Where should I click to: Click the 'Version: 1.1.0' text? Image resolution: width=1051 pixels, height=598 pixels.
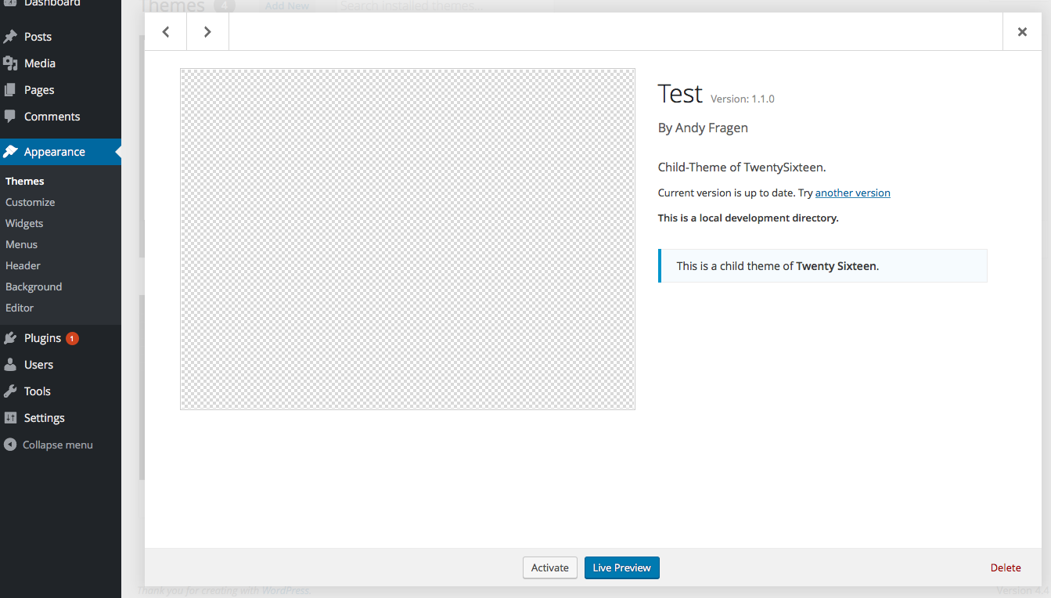pyautogui.click(x=743, y=99)
